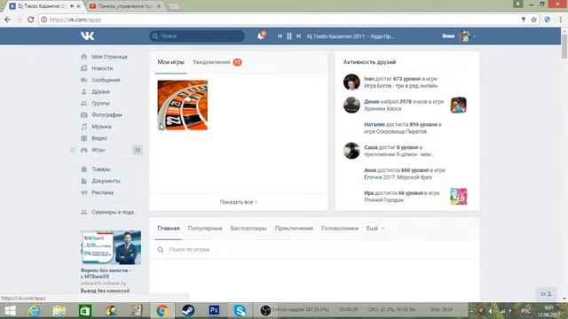Image resolution: width=568 pixels, height=319 pixels.
Task: Open Товары from the sidebar
Action: click(x=100, y=169)
